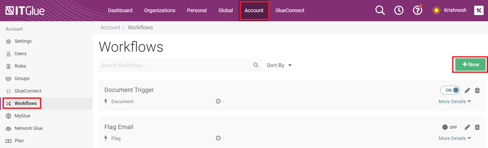
Task: Turn off the Document Trigger ON toggle
Action: coord(450,90)
